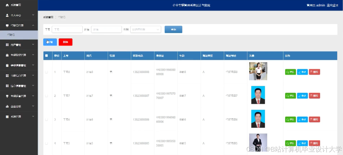
Task: Click phone number 13823888887
Action: [141, 96]
